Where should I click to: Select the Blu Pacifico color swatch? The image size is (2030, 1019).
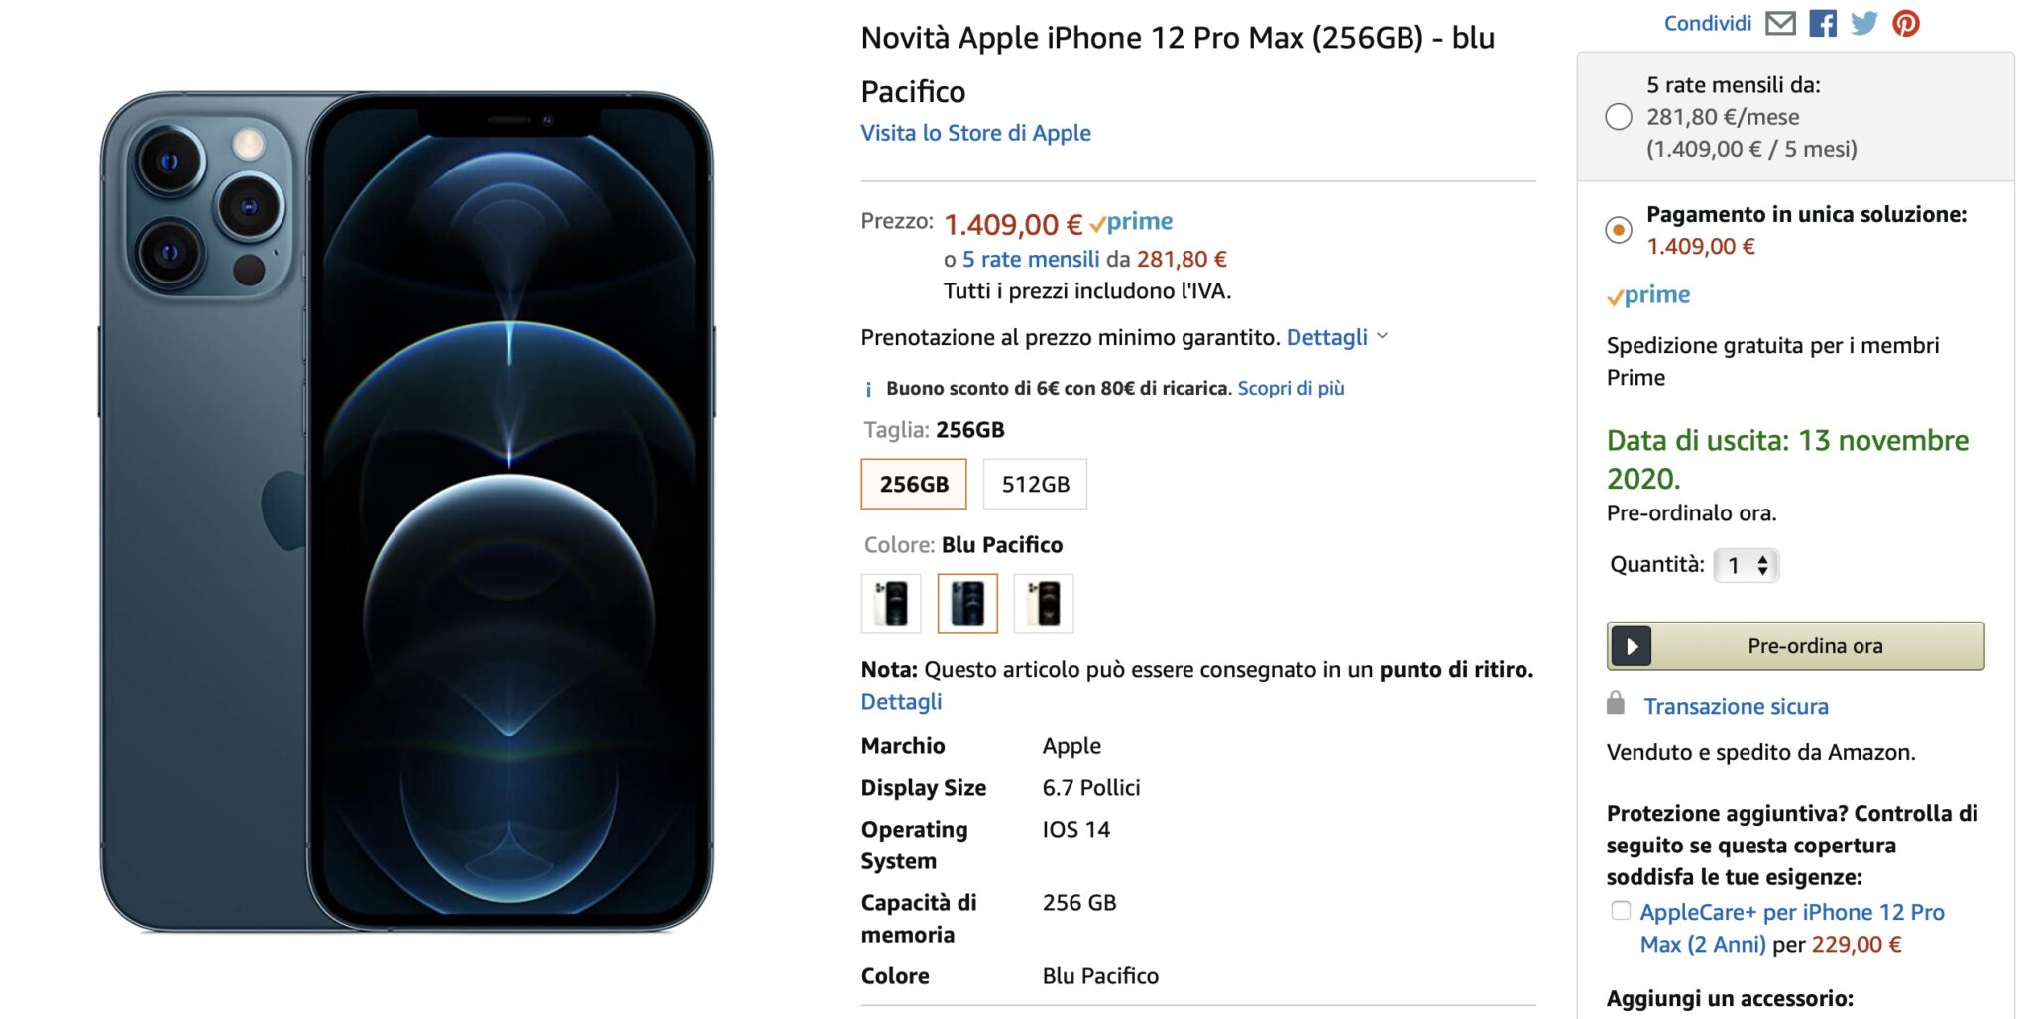[967, 603]
